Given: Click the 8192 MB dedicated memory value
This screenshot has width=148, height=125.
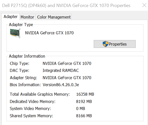Looking at the screenshot, I should coord(84,101).
